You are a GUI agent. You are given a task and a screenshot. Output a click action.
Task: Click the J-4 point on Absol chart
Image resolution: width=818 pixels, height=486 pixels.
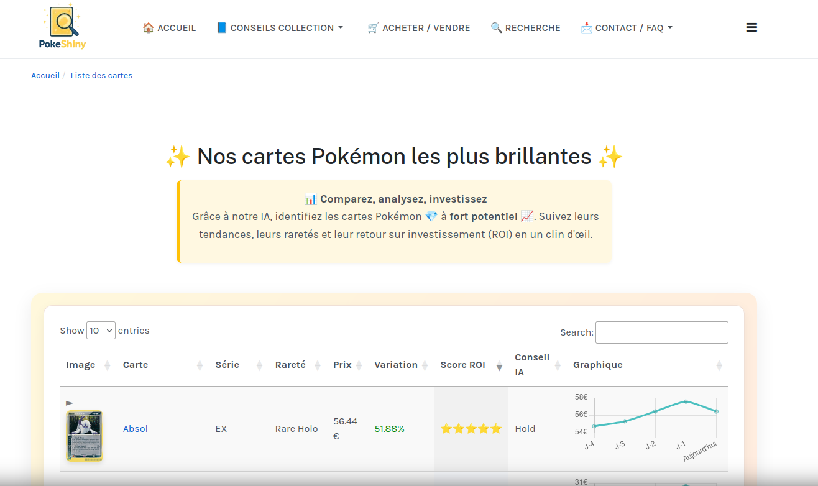pyautogui.click(x=594, y=426)
